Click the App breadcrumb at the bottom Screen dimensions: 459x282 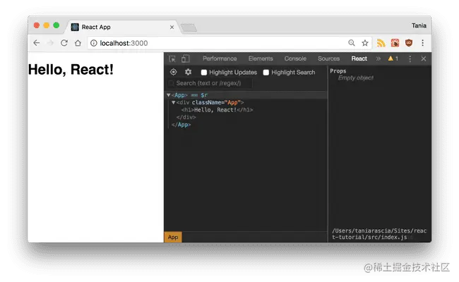(x=173, y=238)
